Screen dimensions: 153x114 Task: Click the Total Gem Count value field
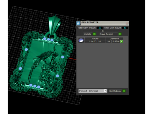click(x=125, y=28)
